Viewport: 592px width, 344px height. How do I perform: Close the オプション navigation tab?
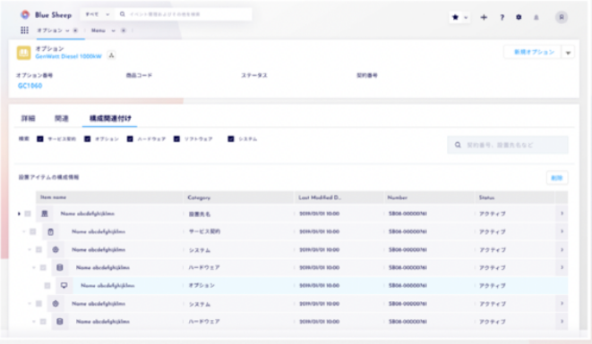(x=75, y=30)
